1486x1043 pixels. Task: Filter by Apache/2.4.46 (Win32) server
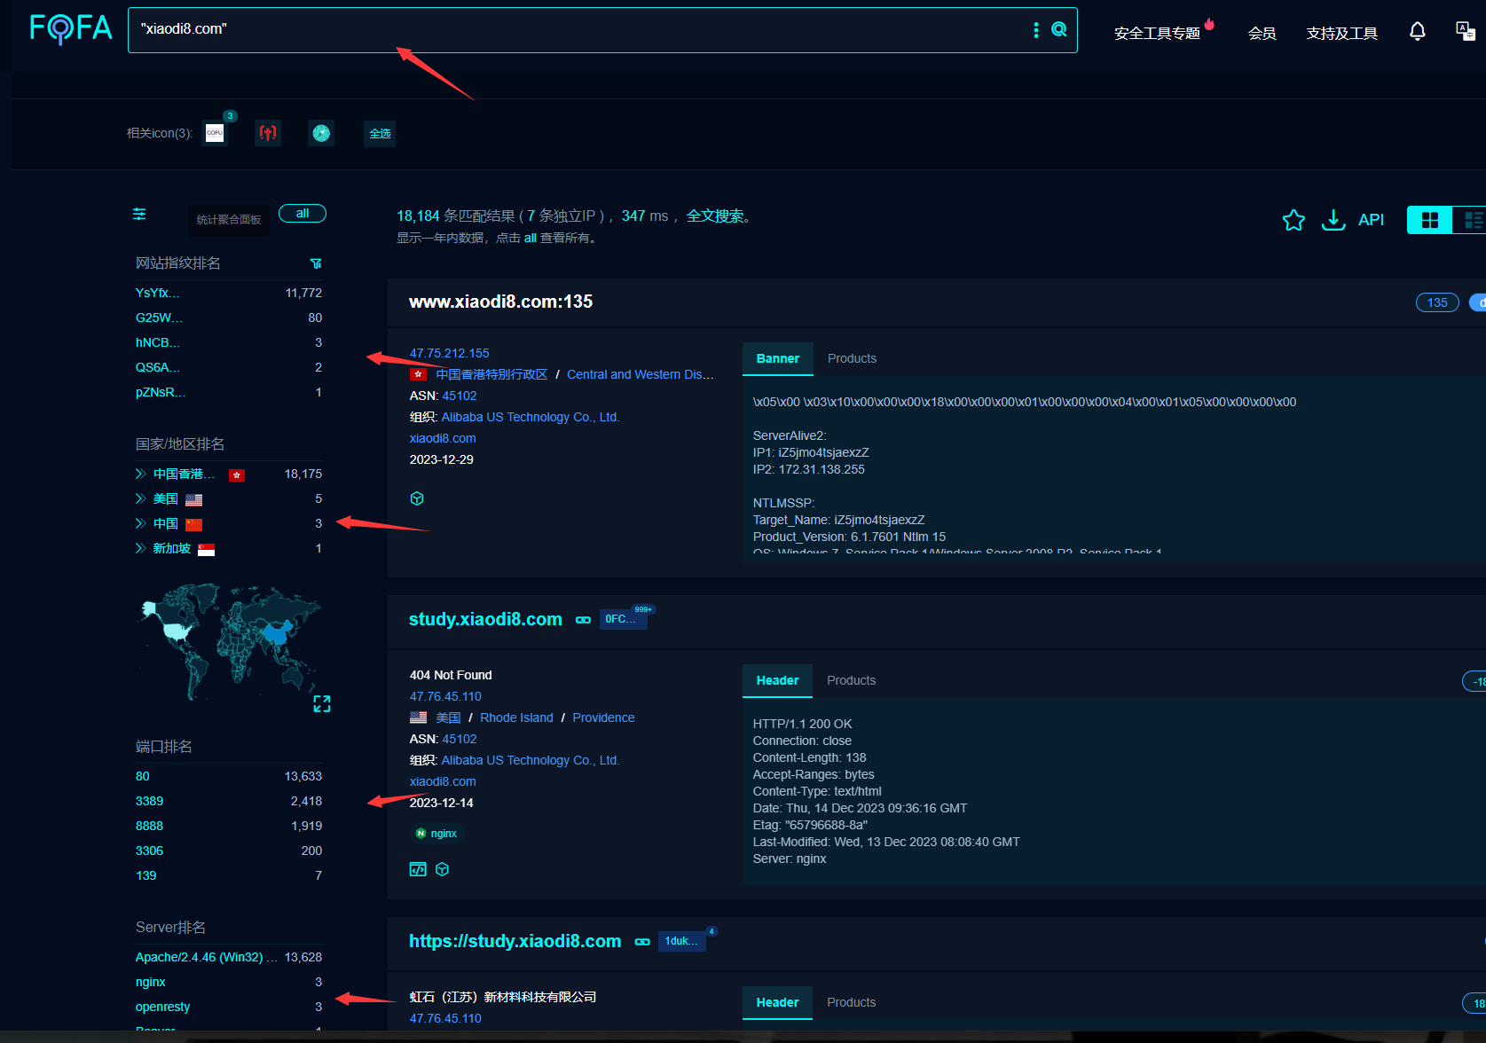coord(206,957)
